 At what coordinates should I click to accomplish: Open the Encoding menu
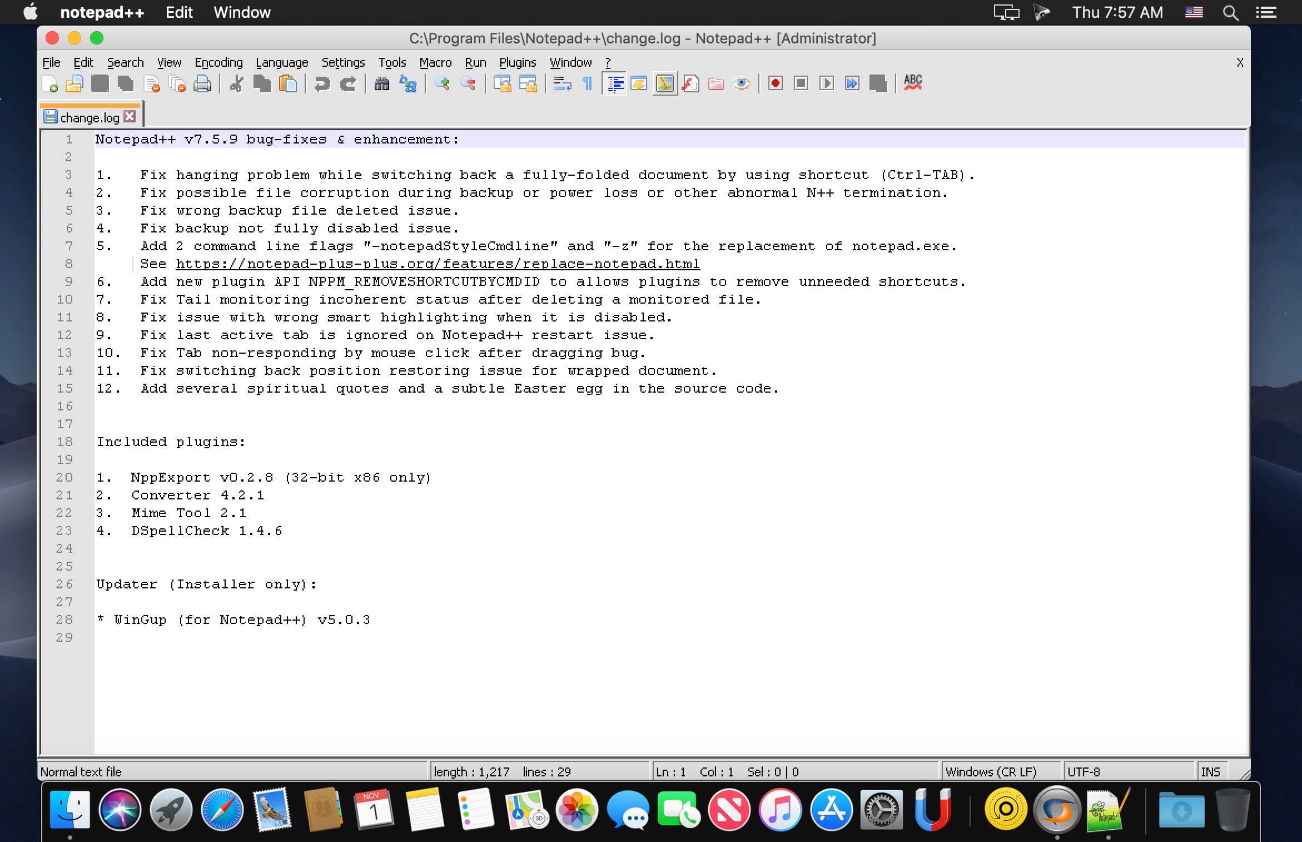click(218, 62)
